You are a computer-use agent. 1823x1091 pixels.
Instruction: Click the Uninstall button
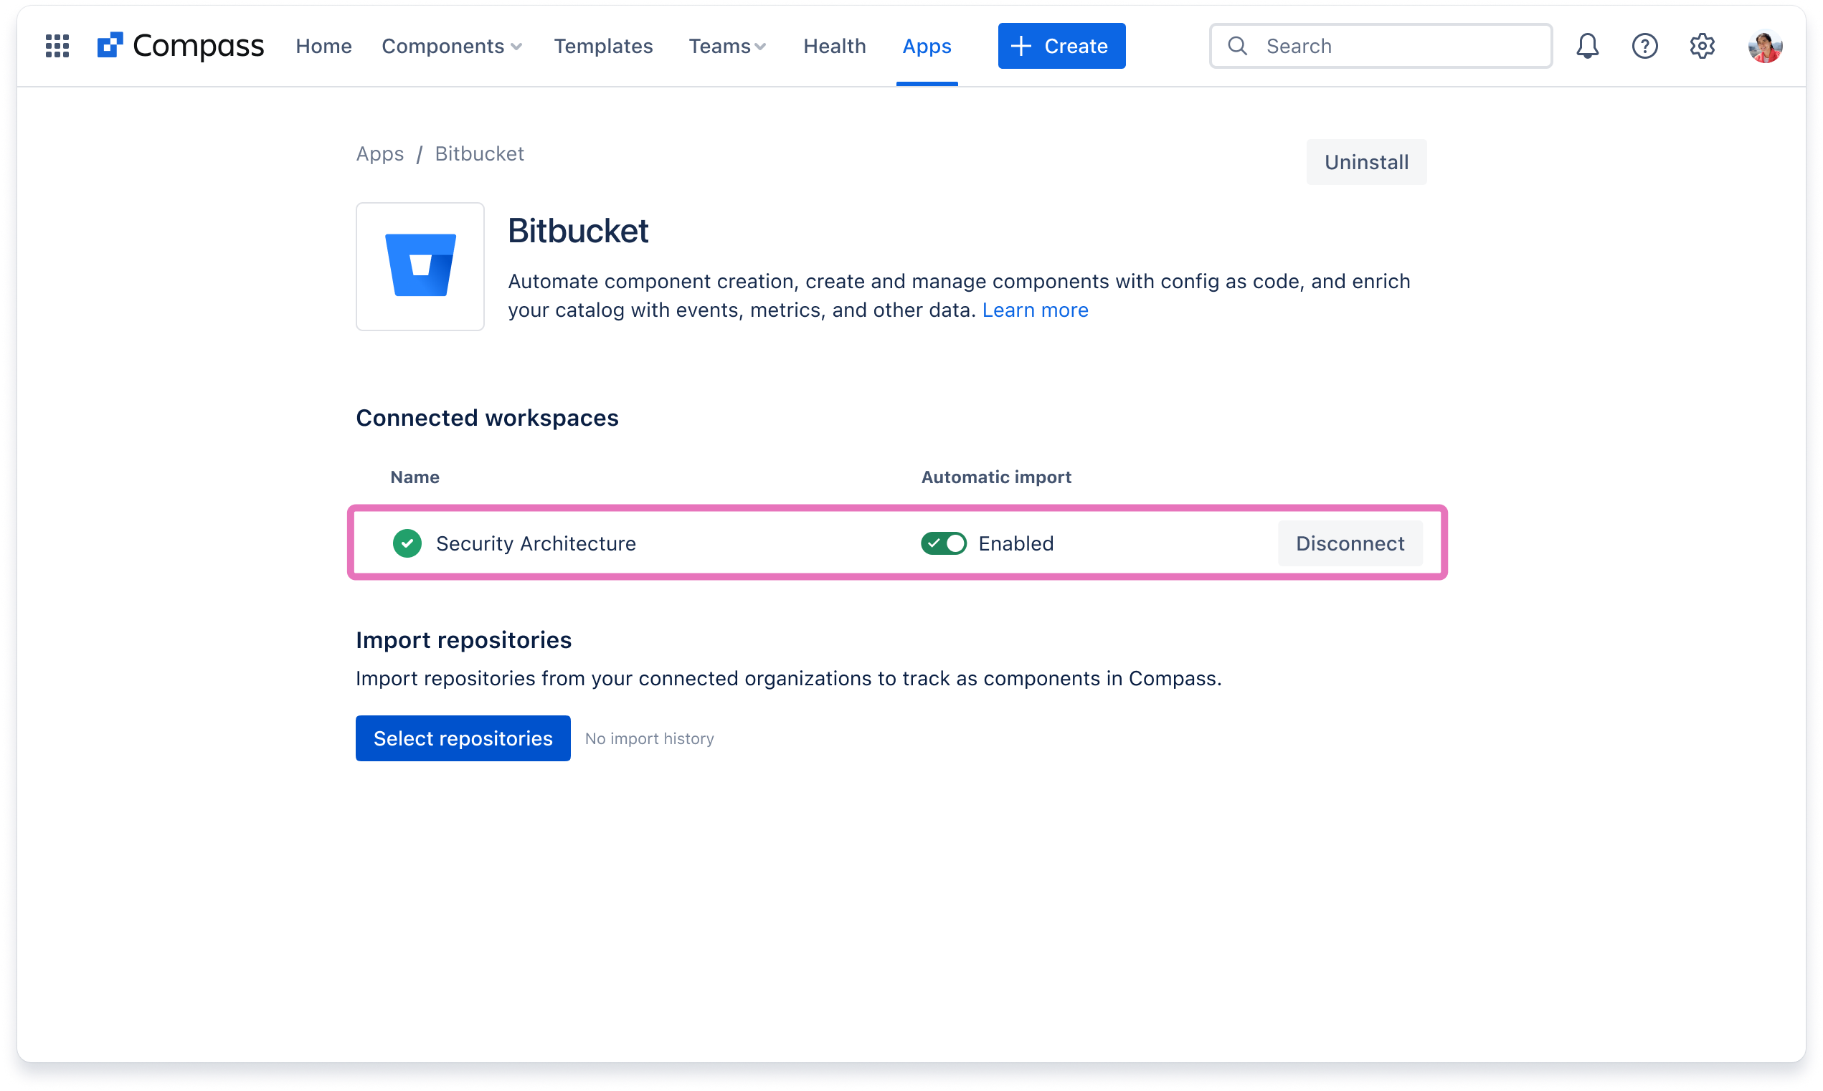coord(1365,161)
